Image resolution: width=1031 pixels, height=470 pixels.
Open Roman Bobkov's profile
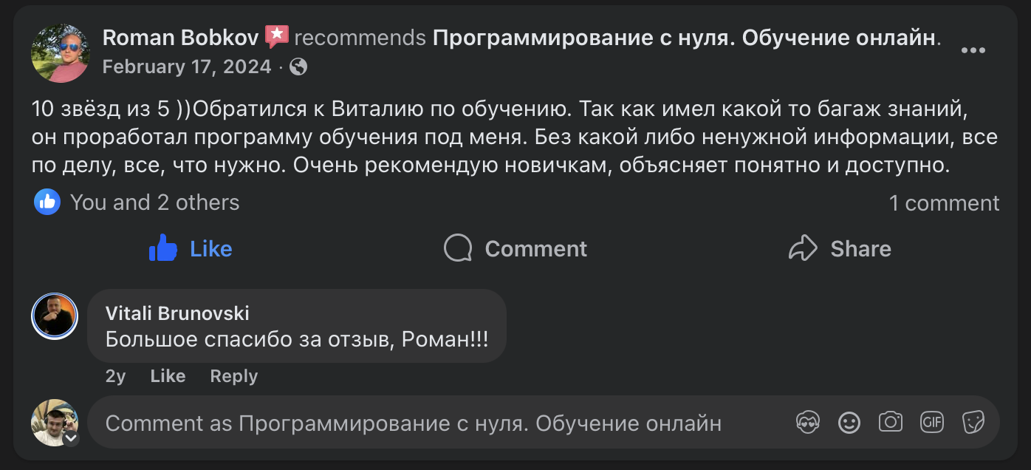tap(179, 36)
